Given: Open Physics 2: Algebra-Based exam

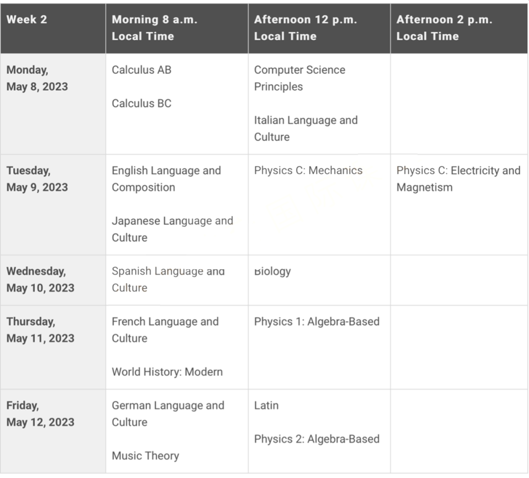Looking at the screenshot, I should pyautogui.click(x=316, y=439).
